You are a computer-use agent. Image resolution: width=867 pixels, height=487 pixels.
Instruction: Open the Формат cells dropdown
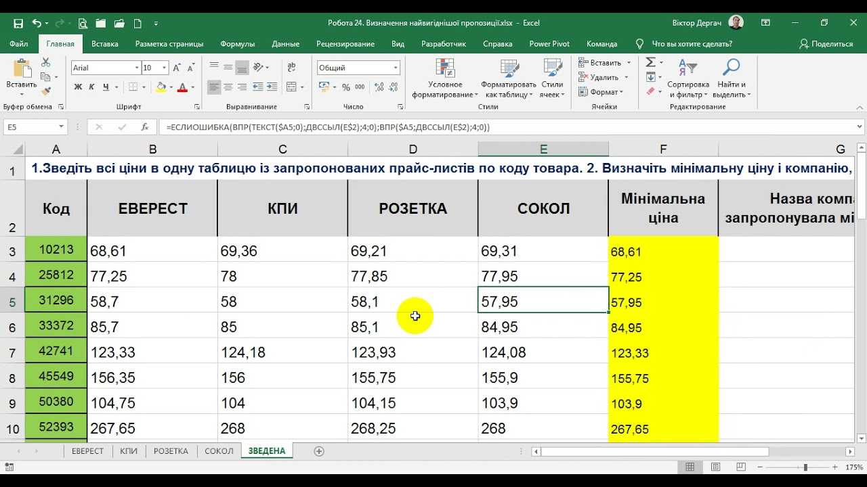[601, 92]
